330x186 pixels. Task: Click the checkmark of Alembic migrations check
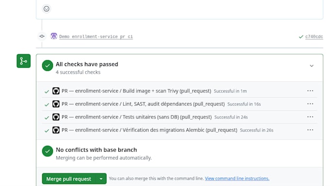(47, 131)
